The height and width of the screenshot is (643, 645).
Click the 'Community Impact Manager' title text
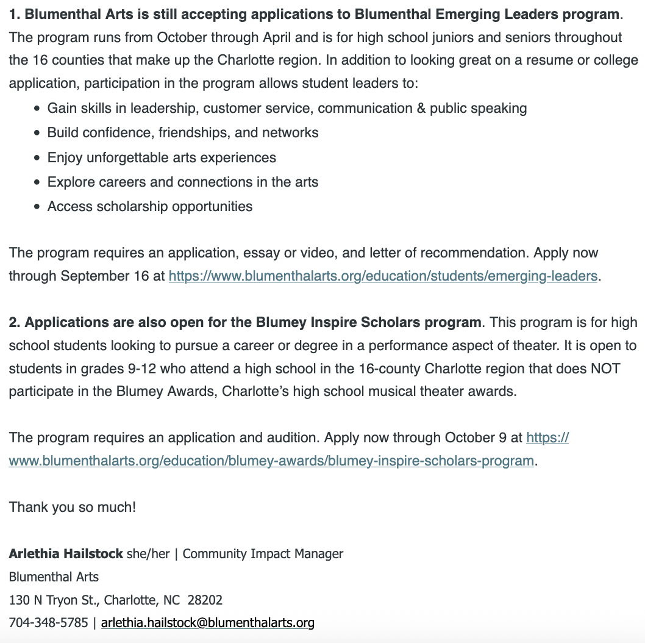(263, 554)
